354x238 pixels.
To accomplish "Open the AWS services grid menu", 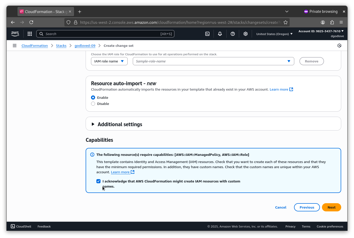I will click(30, 34).
